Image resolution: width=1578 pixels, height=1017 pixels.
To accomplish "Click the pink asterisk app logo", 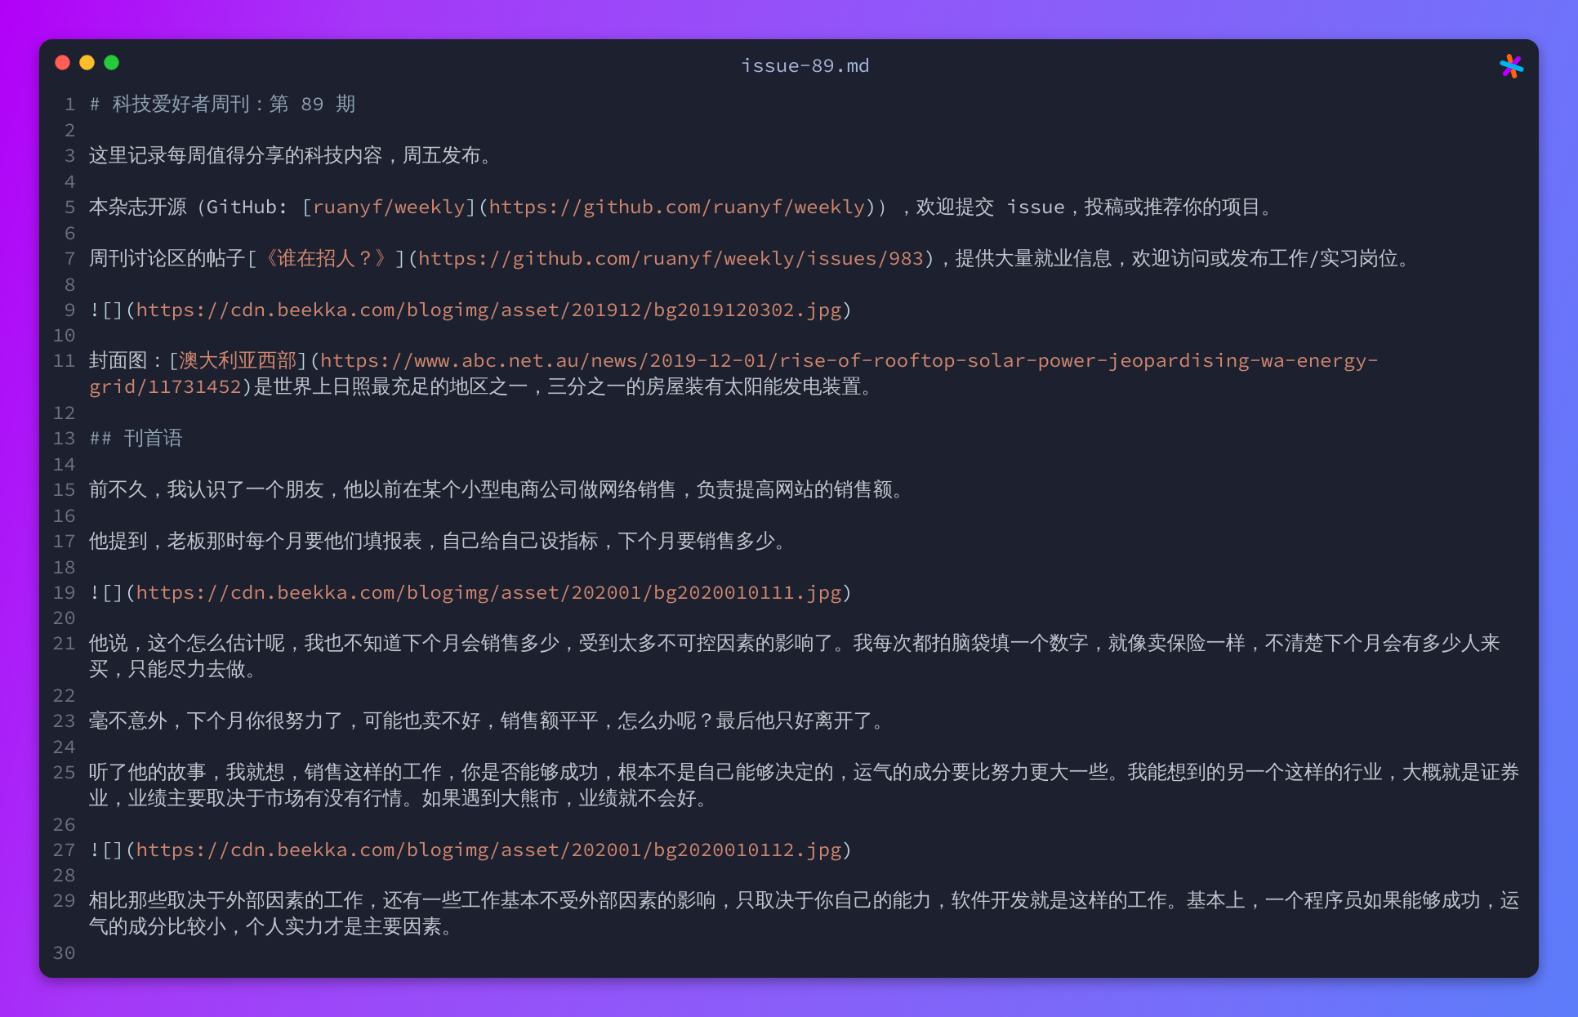I will tap(1513, 65).
